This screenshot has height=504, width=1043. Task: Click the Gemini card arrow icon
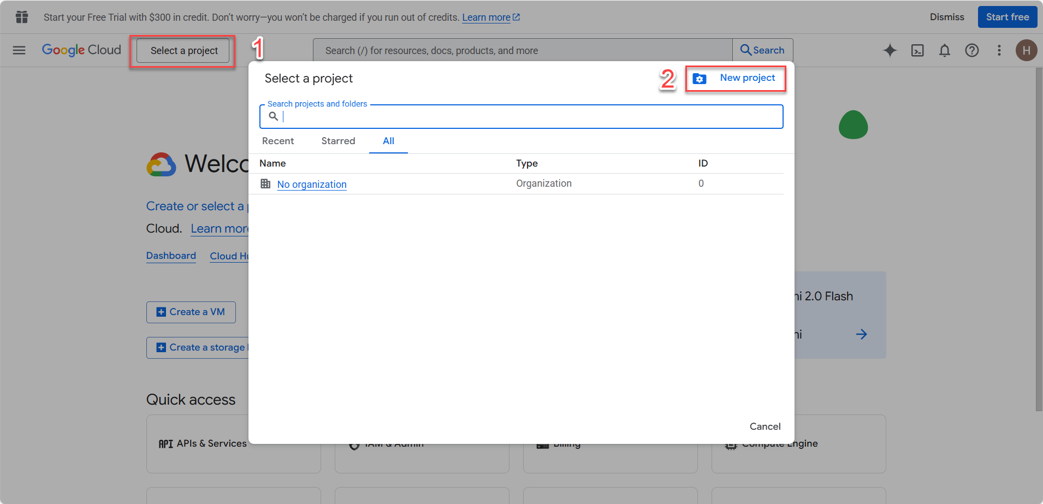click(x=862, y=334)
